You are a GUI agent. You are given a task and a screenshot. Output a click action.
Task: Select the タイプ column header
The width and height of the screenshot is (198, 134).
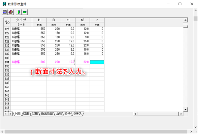point(21,20)
